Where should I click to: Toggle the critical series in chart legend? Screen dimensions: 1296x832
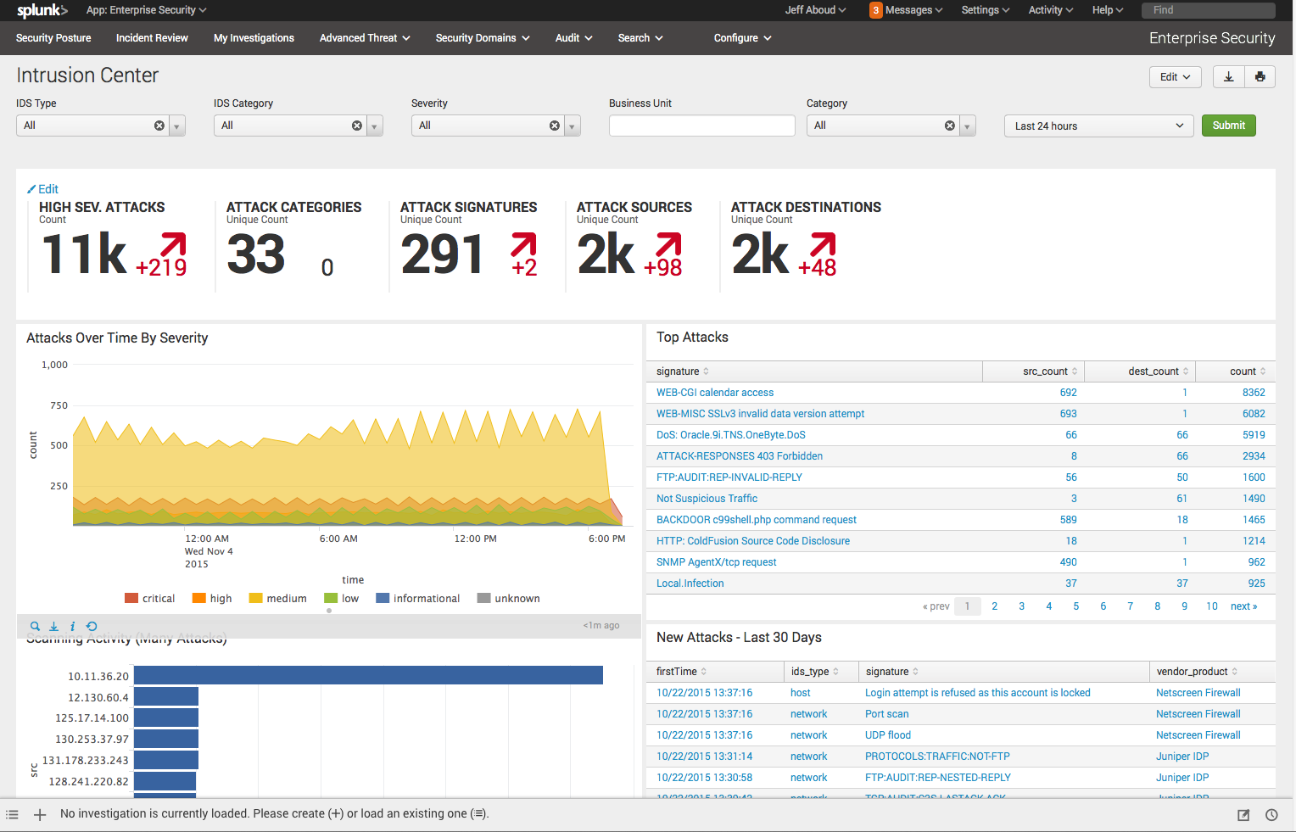tap(149, 598)
